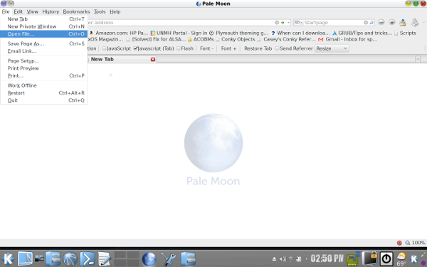Open Conky Objects bookmark

(236, 39)
